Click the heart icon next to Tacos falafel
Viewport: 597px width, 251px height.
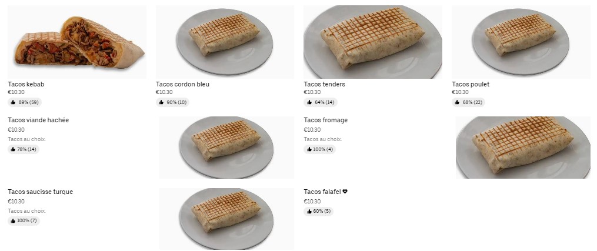click(x=345, y=192)
